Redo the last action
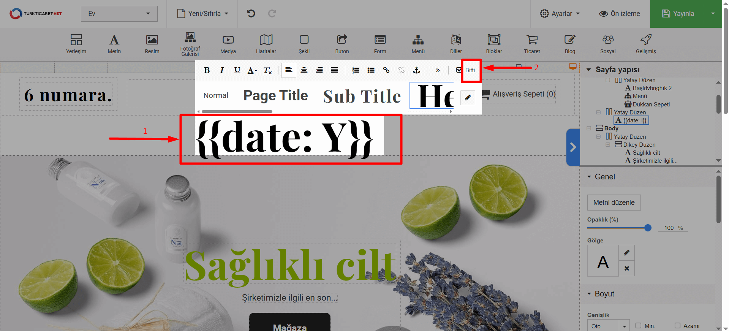The width and height of the screenshot is (729, 331). [272, 14]
